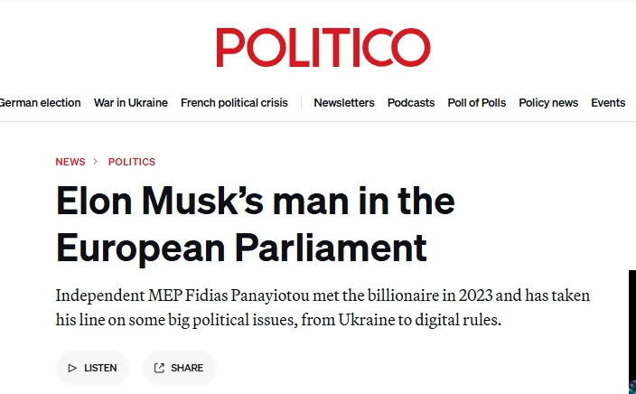The height and width of the screenshot is (394, 636).
Task: Open the German election topic
Action: (x=40, y=103)
